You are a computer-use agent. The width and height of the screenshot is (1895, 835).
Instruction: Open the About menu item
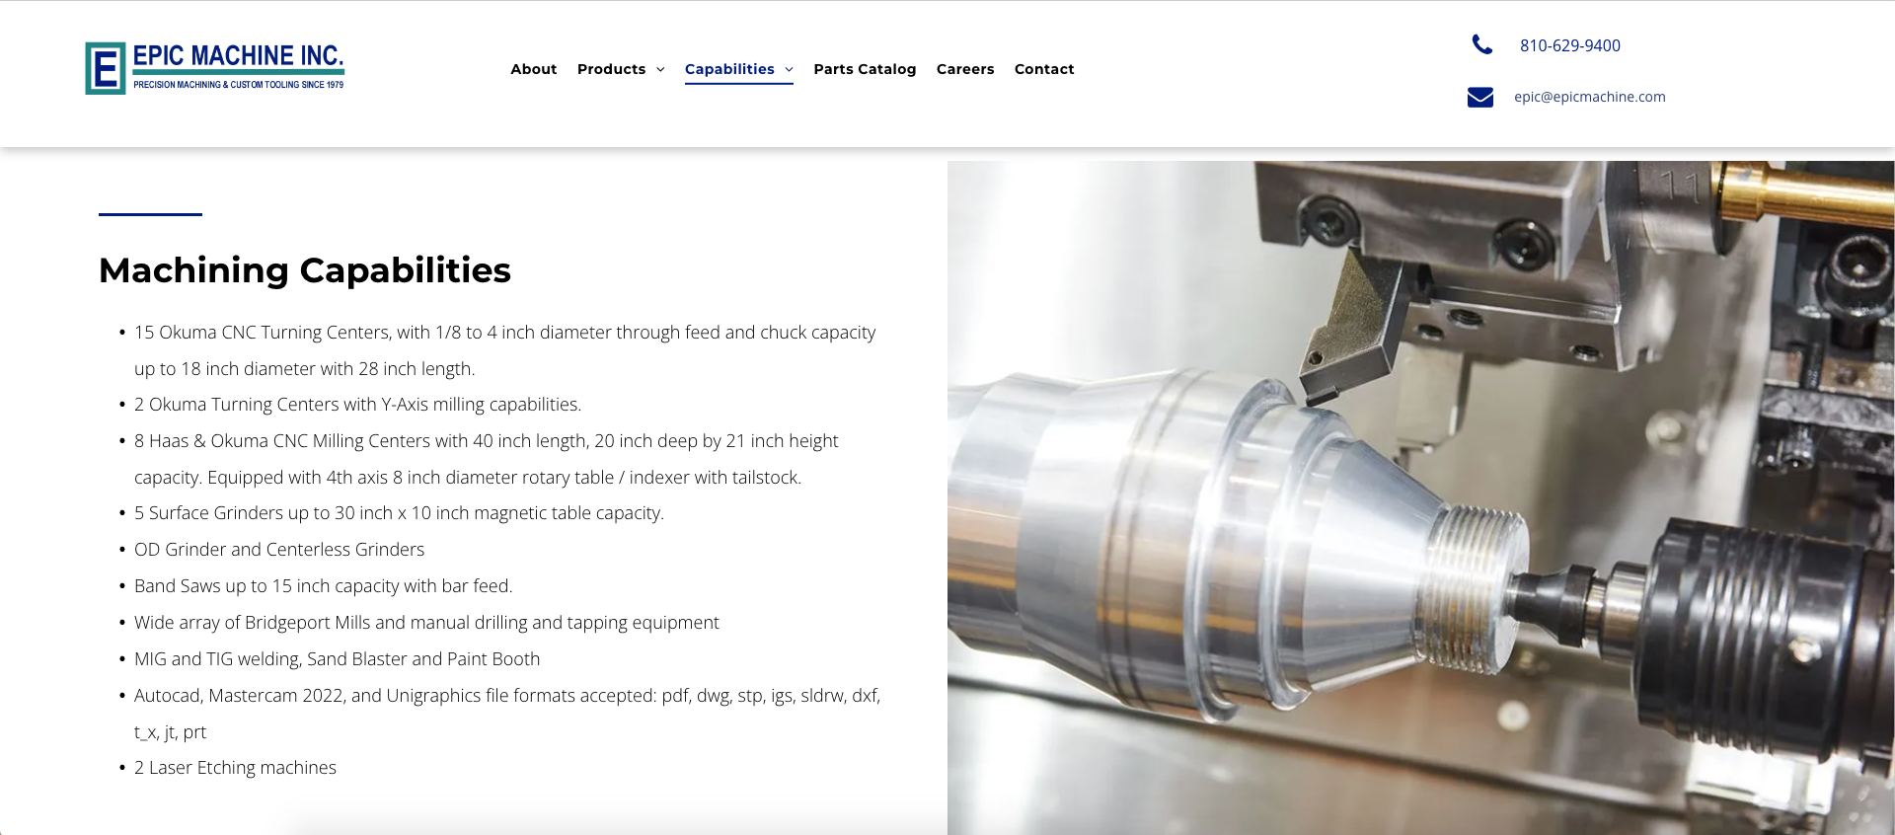(x=534, y=69)
